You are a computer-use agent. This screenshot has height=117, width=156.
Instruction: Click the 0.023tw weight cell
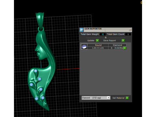tap(119, 48)
